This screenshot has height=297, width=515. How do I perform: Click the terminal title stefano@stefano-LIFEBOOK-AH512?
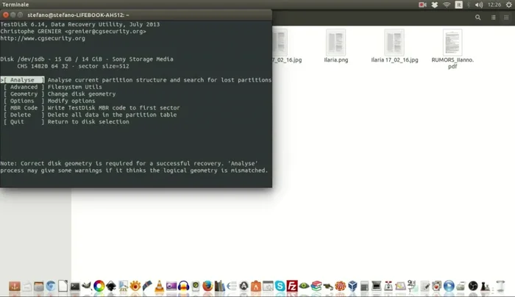(x=78, y=15)
